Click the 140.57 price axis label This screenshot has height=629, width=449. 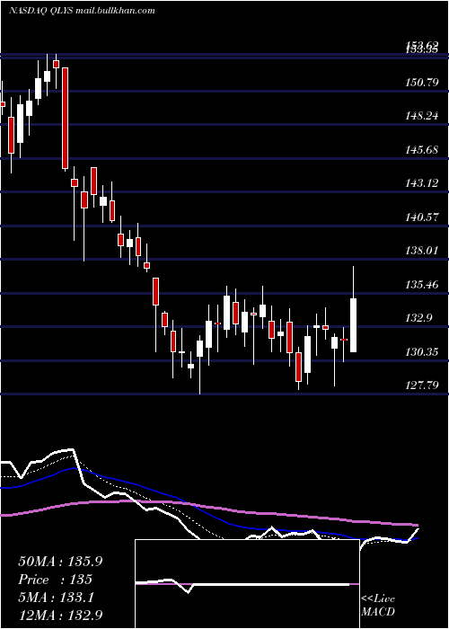coord(422,217)
